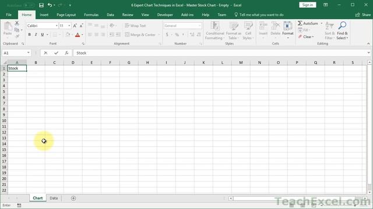Open Sort & Filter
The image size is (373, 209).
tap(329, 31)
